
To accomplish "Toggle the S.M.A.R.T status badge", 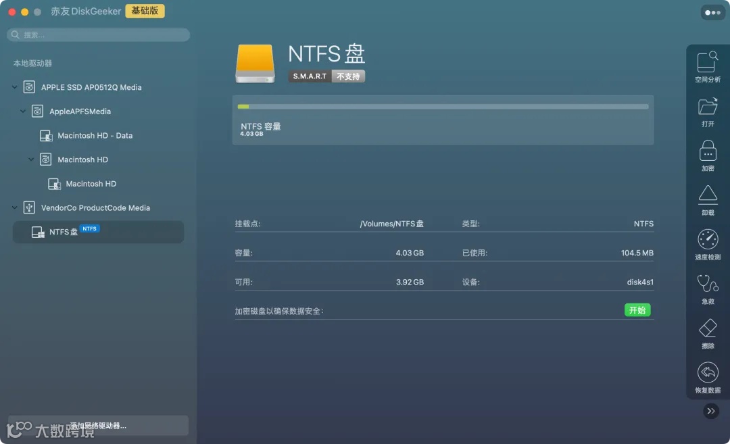I will click(309, 76).
